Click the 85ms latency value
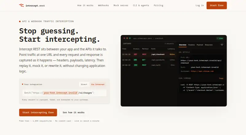246x135 pixels. (173, 65)
